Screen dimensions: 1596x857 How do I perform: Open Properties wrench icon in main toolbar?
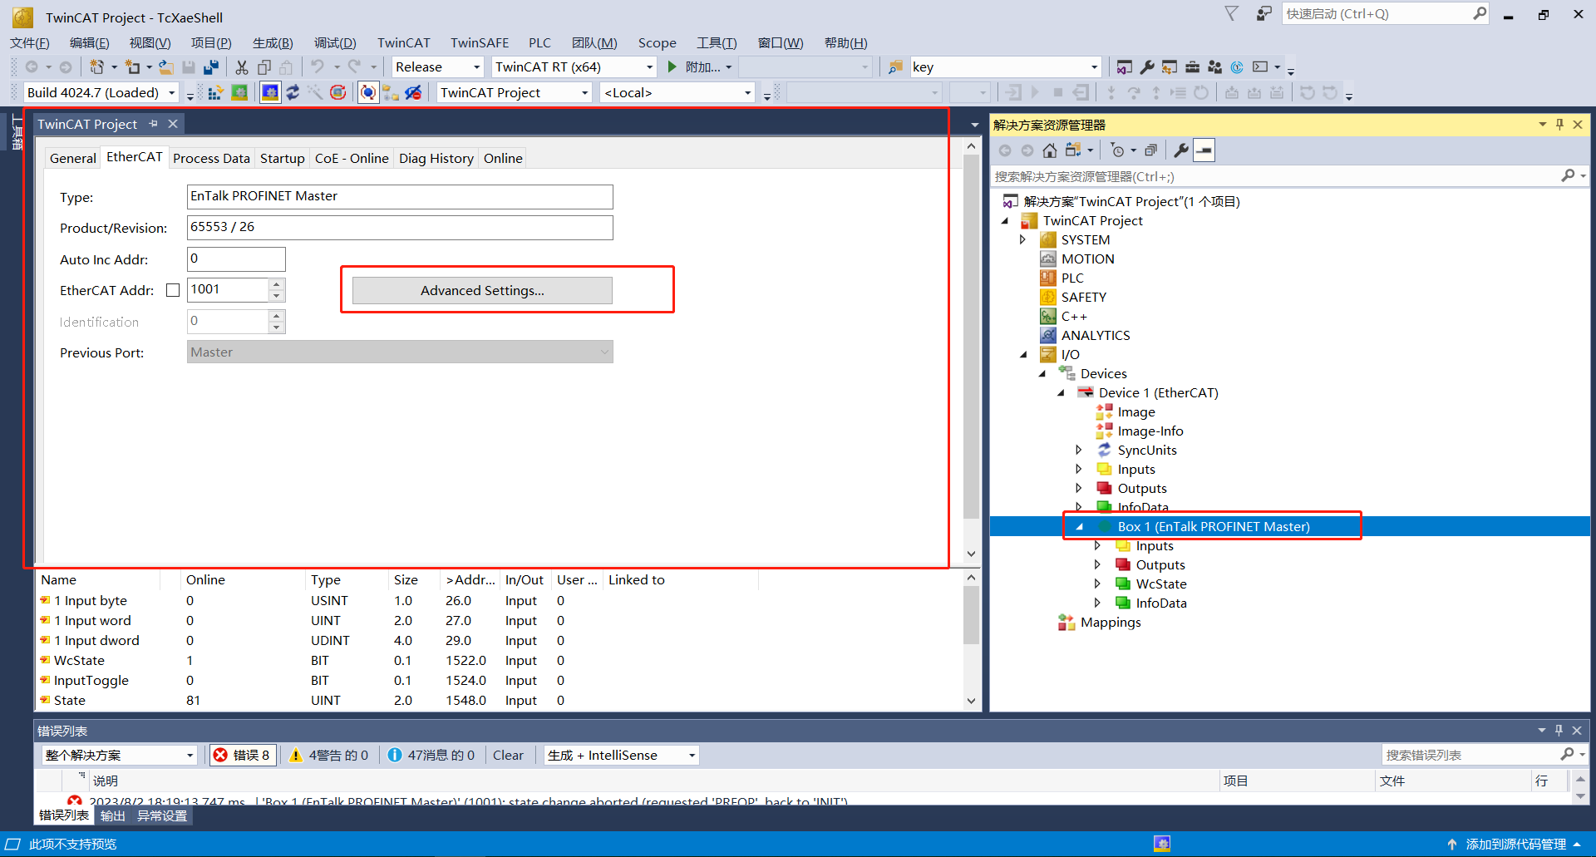[x=1147, y=67]
